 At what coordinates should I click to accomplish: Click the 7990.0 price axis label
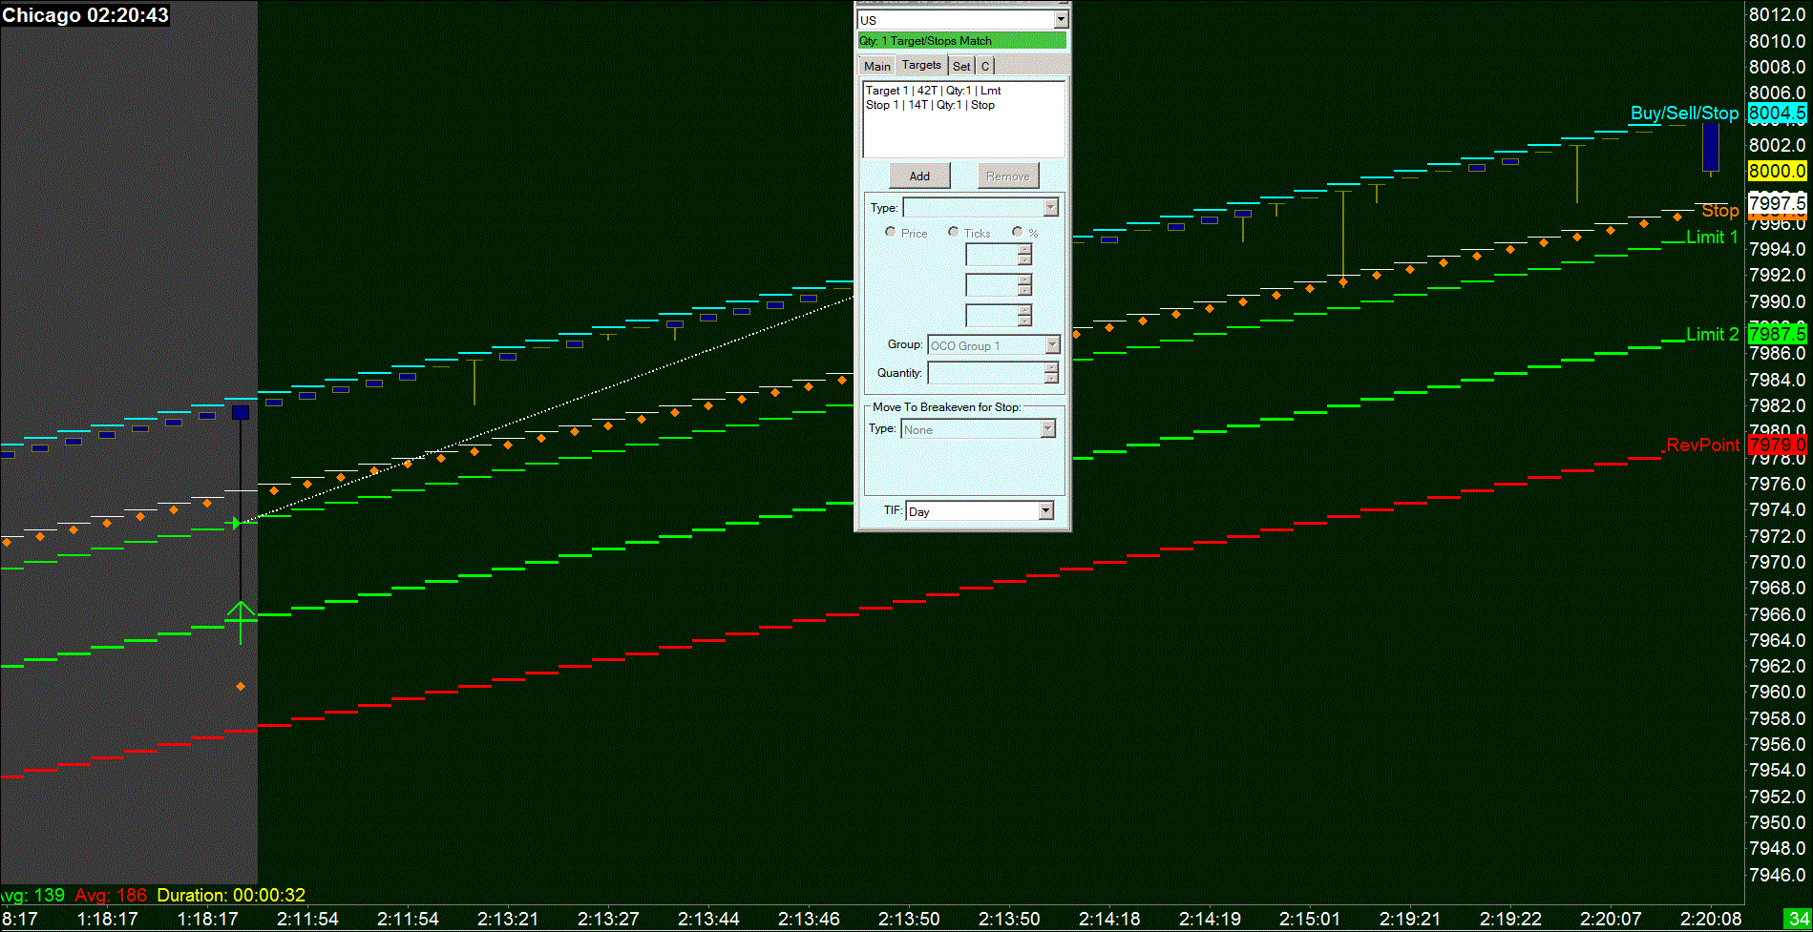point(1778,301)
